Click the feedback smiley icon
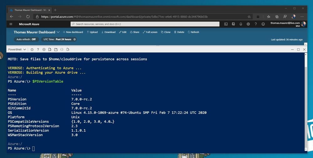 [x=263, y=24]
